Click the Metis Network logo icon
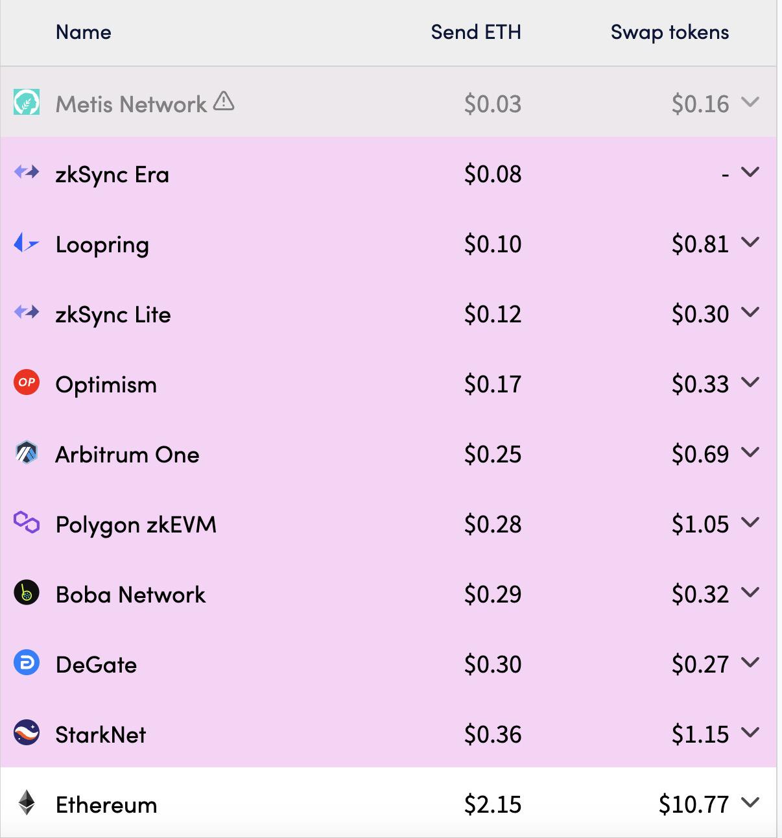The width and height of the screenshot is (782, 838). 27,102
